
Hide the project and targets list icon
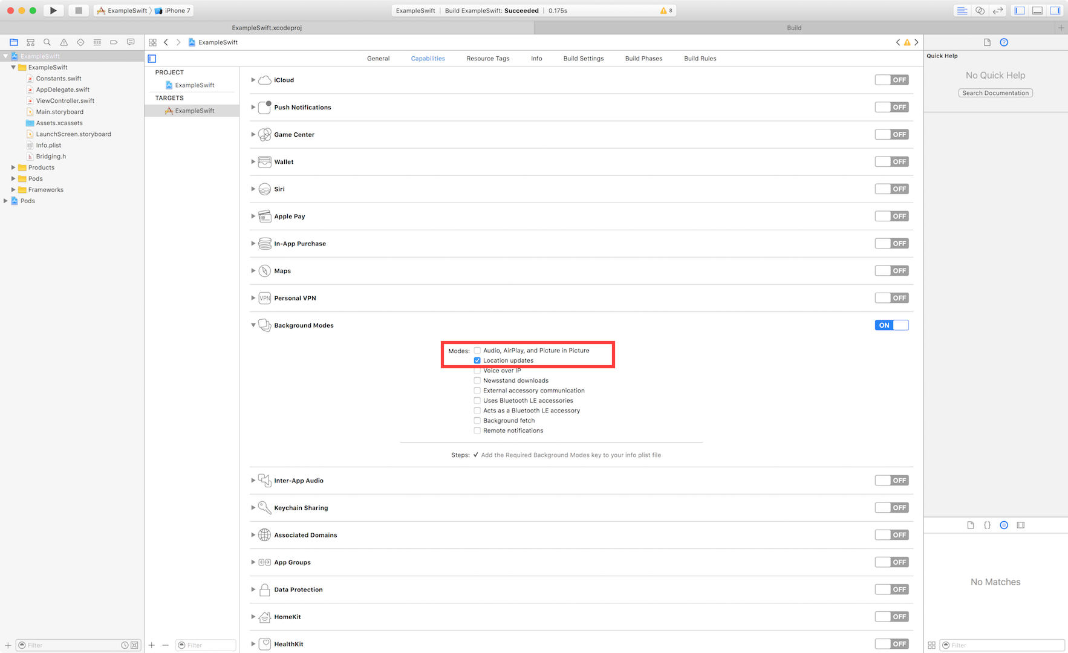(152, 59)
